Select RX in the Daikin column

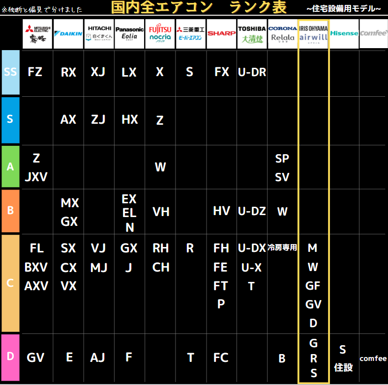68,72
